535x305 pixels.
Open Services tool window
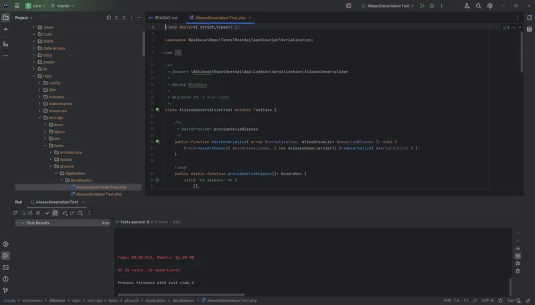click(6, 244)
